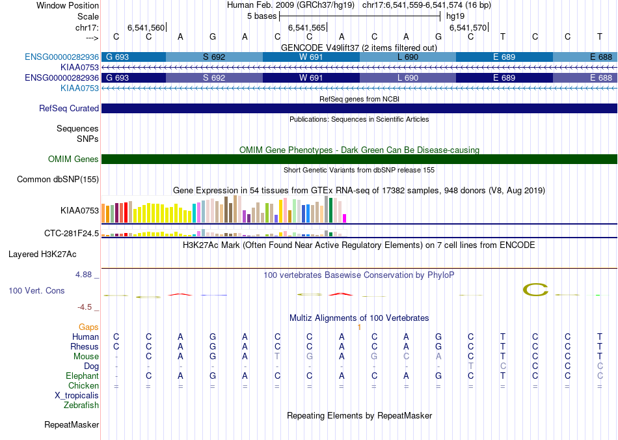Click the E 688 codon in lower navy transcript

pos(585,77)
